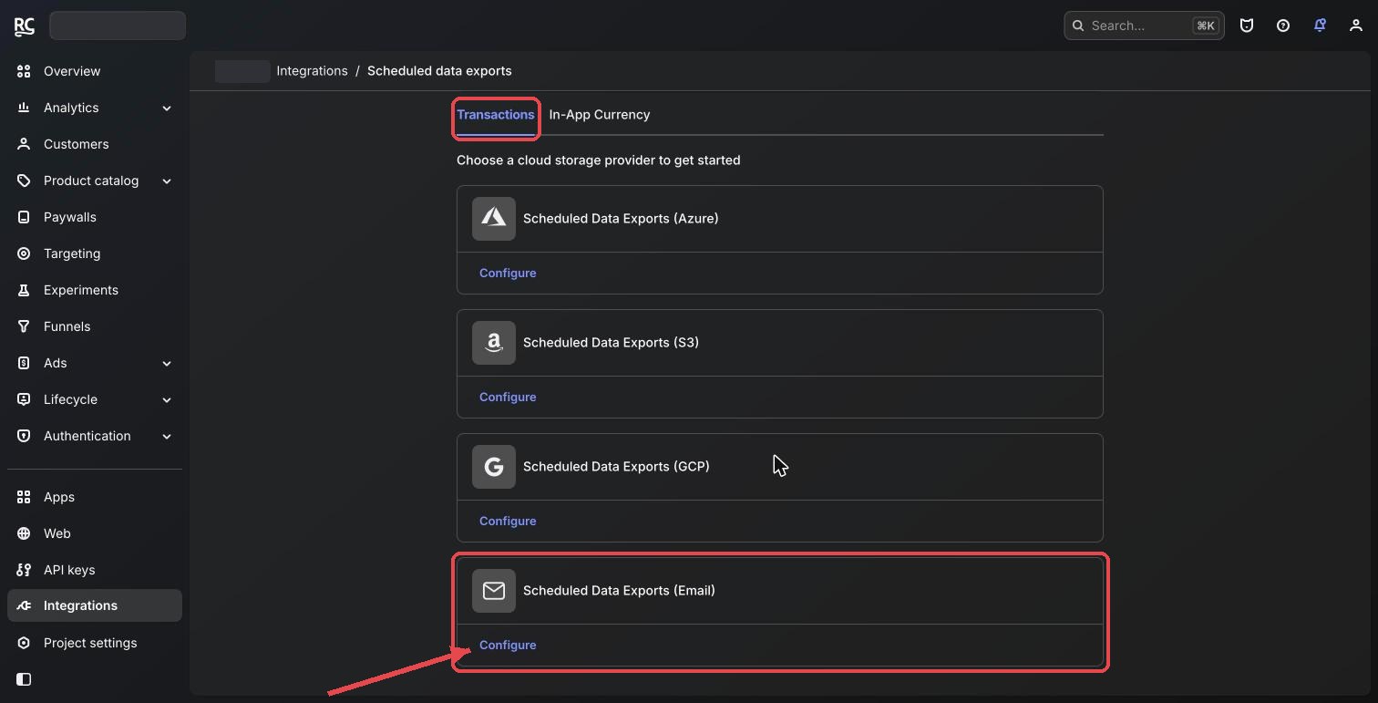Configure Scheduled Data Exports for Azure
Viewport: 1378px width, 703px height.
(x=508, y=274)
